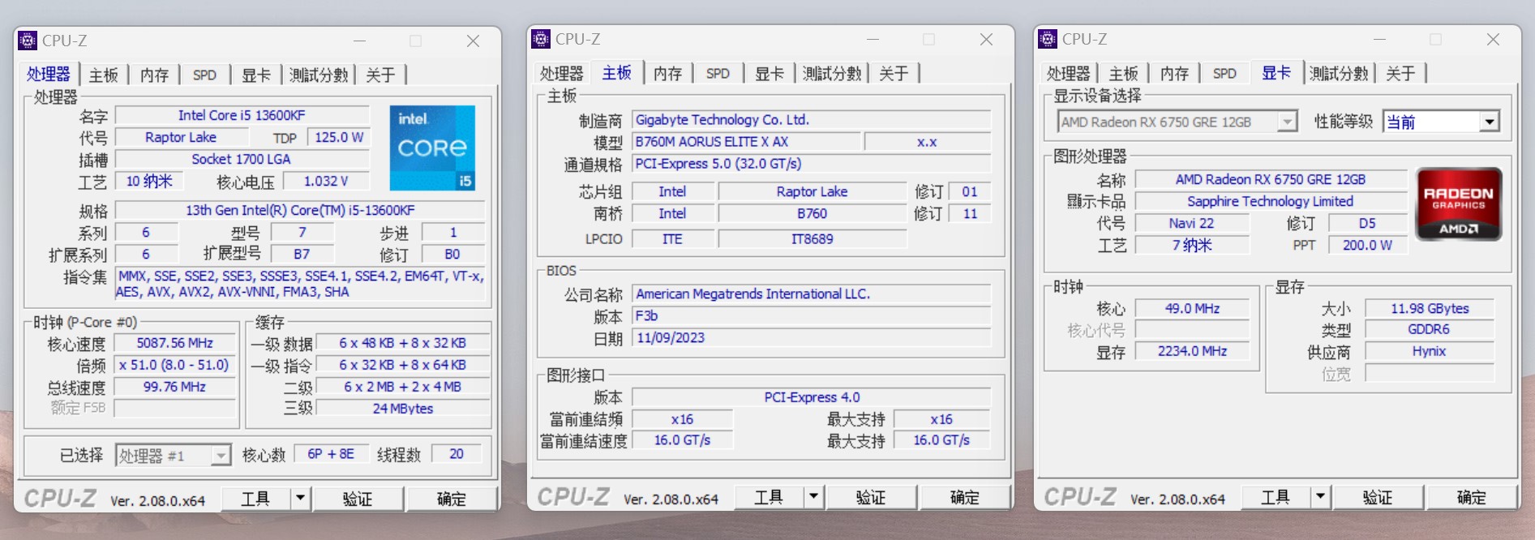Click 确定 button in right window
This screenshot has width=1535, height=540.
(x=1472, y=496)
